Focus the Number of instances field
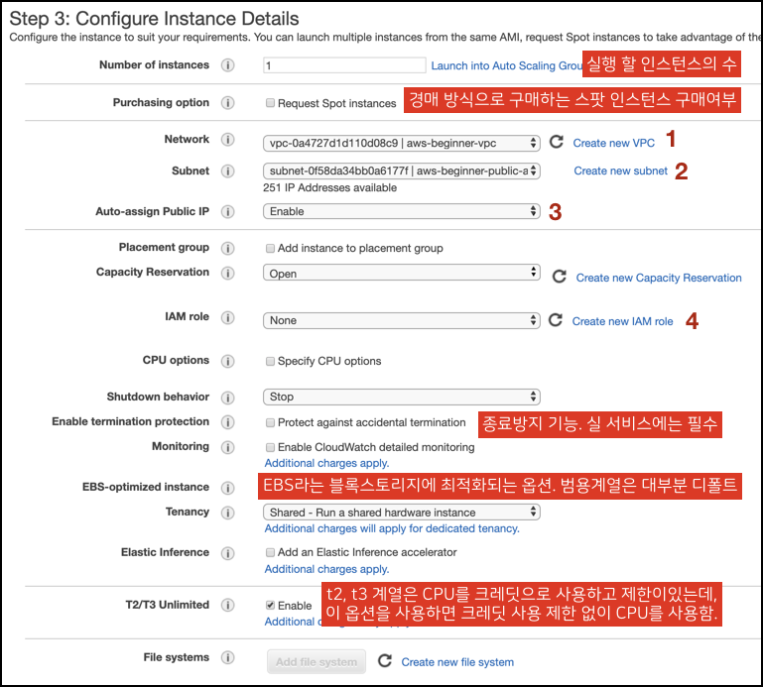The width and height of the screenshot is (763, 687). click(344, 65)
